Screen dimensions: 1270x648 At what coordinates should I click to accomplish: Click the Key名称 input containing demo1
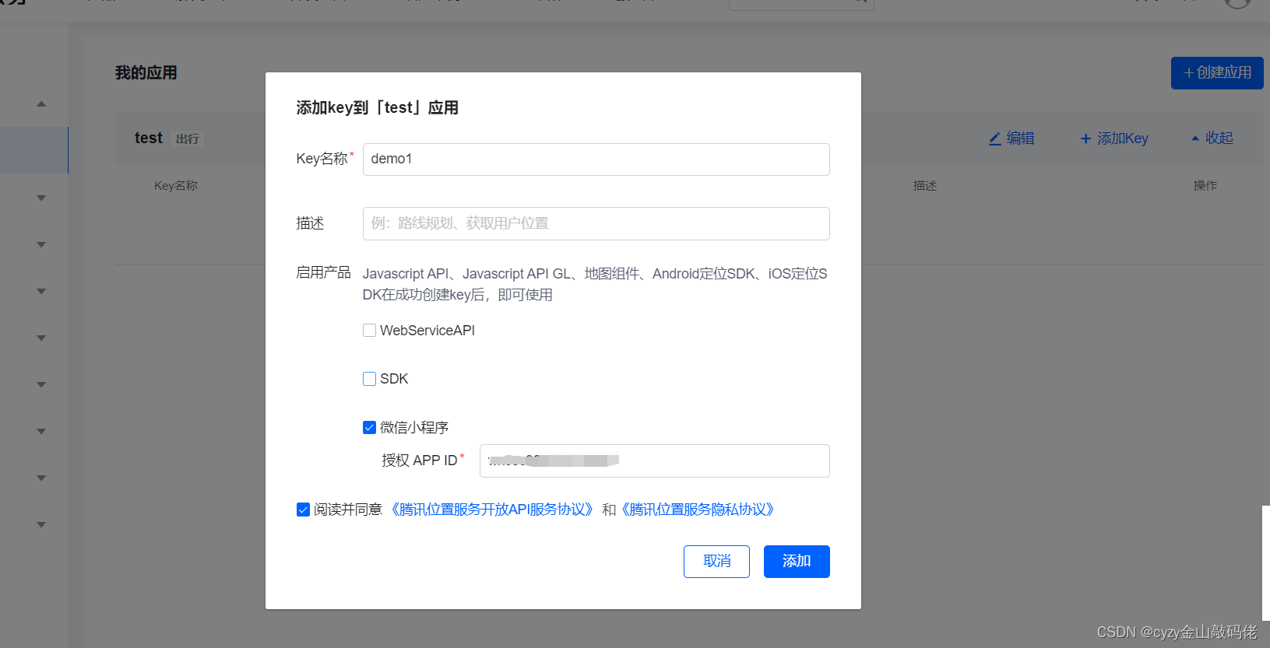(596, 159)
